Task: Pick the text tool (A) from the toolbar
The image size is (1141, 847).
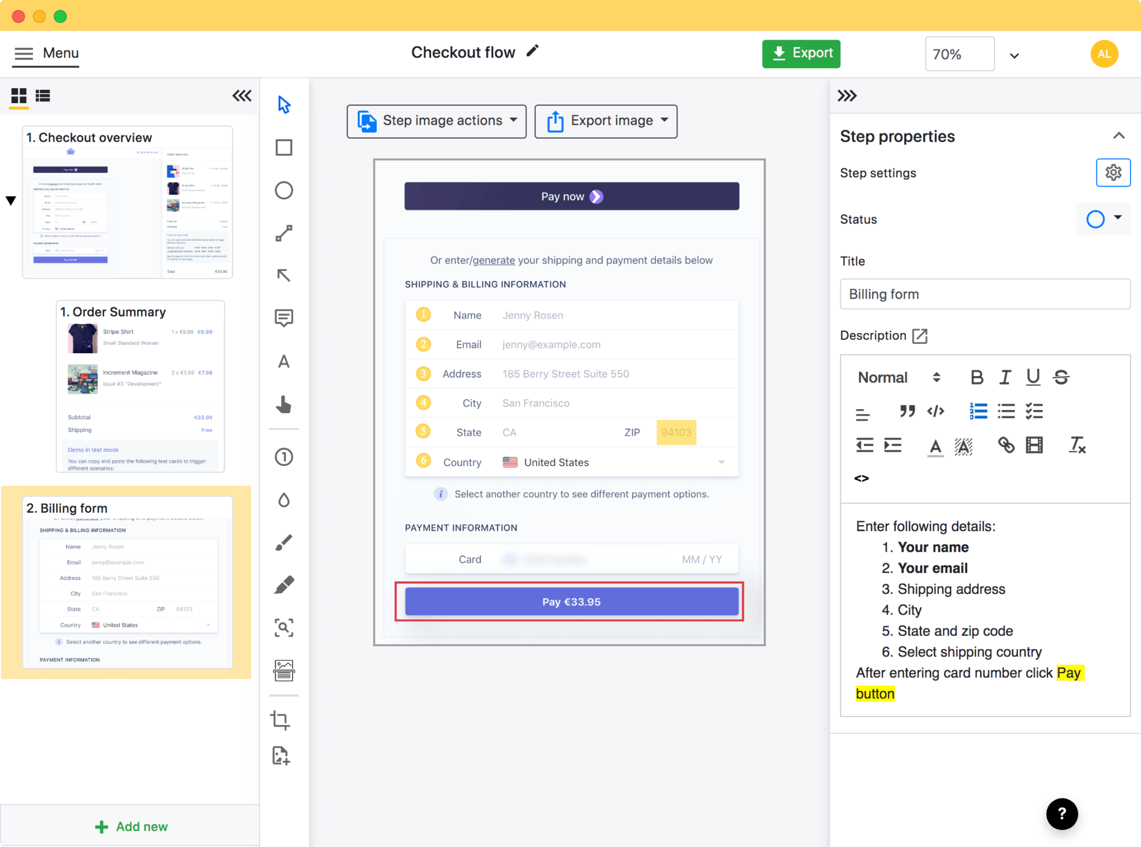Action: [x=284, y=362]
